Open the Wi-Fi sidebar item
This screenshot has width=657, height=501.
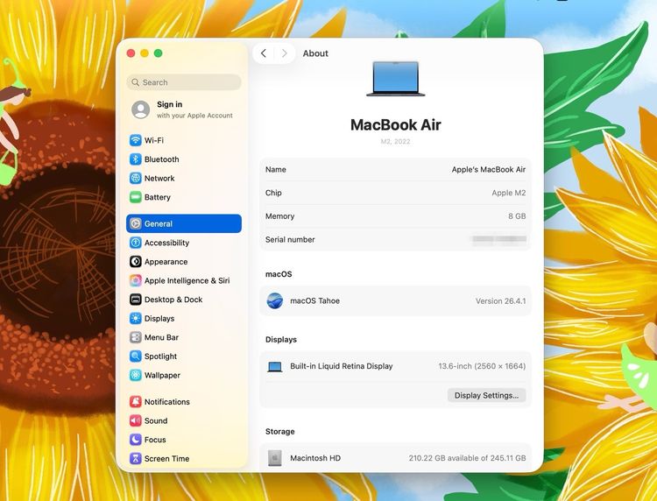click(x=184, y=140)
